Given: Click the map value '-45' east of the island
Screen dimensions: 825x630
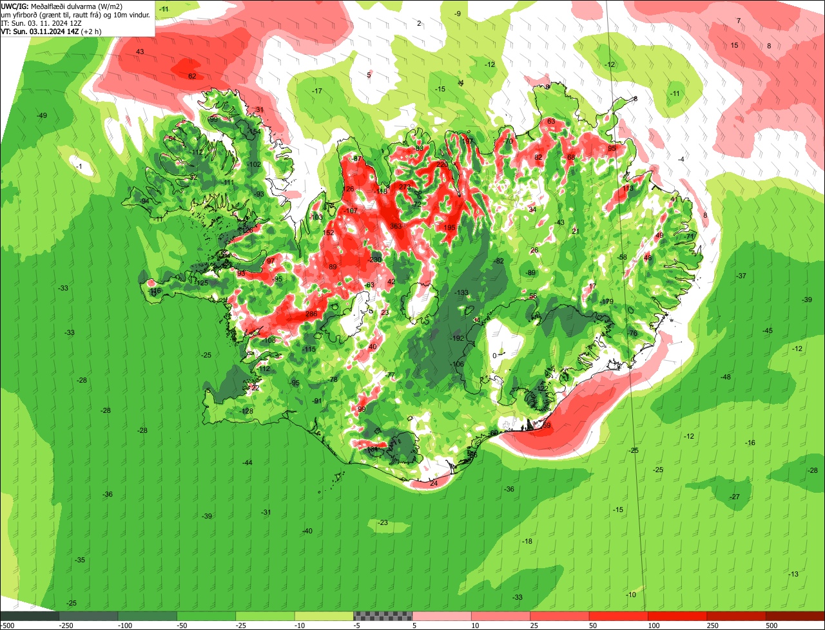Looking at the screenshot, I should coord(768,330).
